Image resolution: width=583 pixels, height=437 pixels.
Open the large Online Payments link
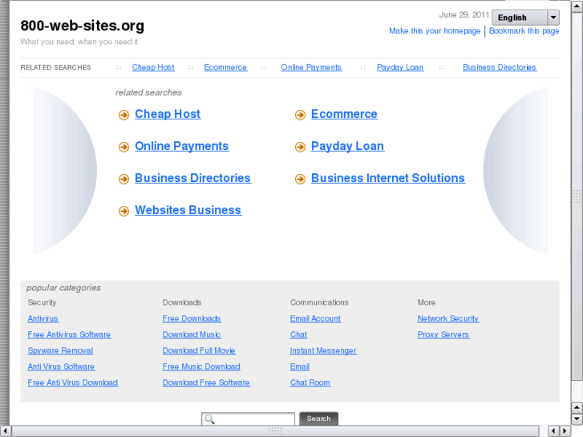[182, 146]
